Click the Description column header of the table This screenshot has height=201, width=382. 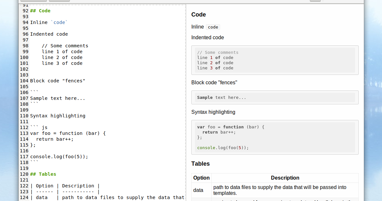click(x=285, y=178)
